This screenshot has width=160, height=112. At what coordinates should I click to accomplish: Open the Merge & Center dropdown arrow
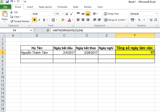(x=126, y=20)
